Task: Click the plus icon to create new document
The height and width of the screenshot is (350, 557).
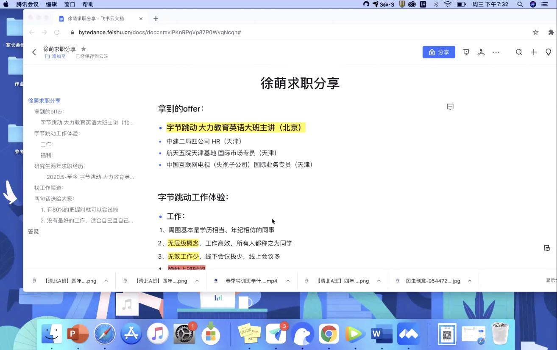Action: coord(534,52)
